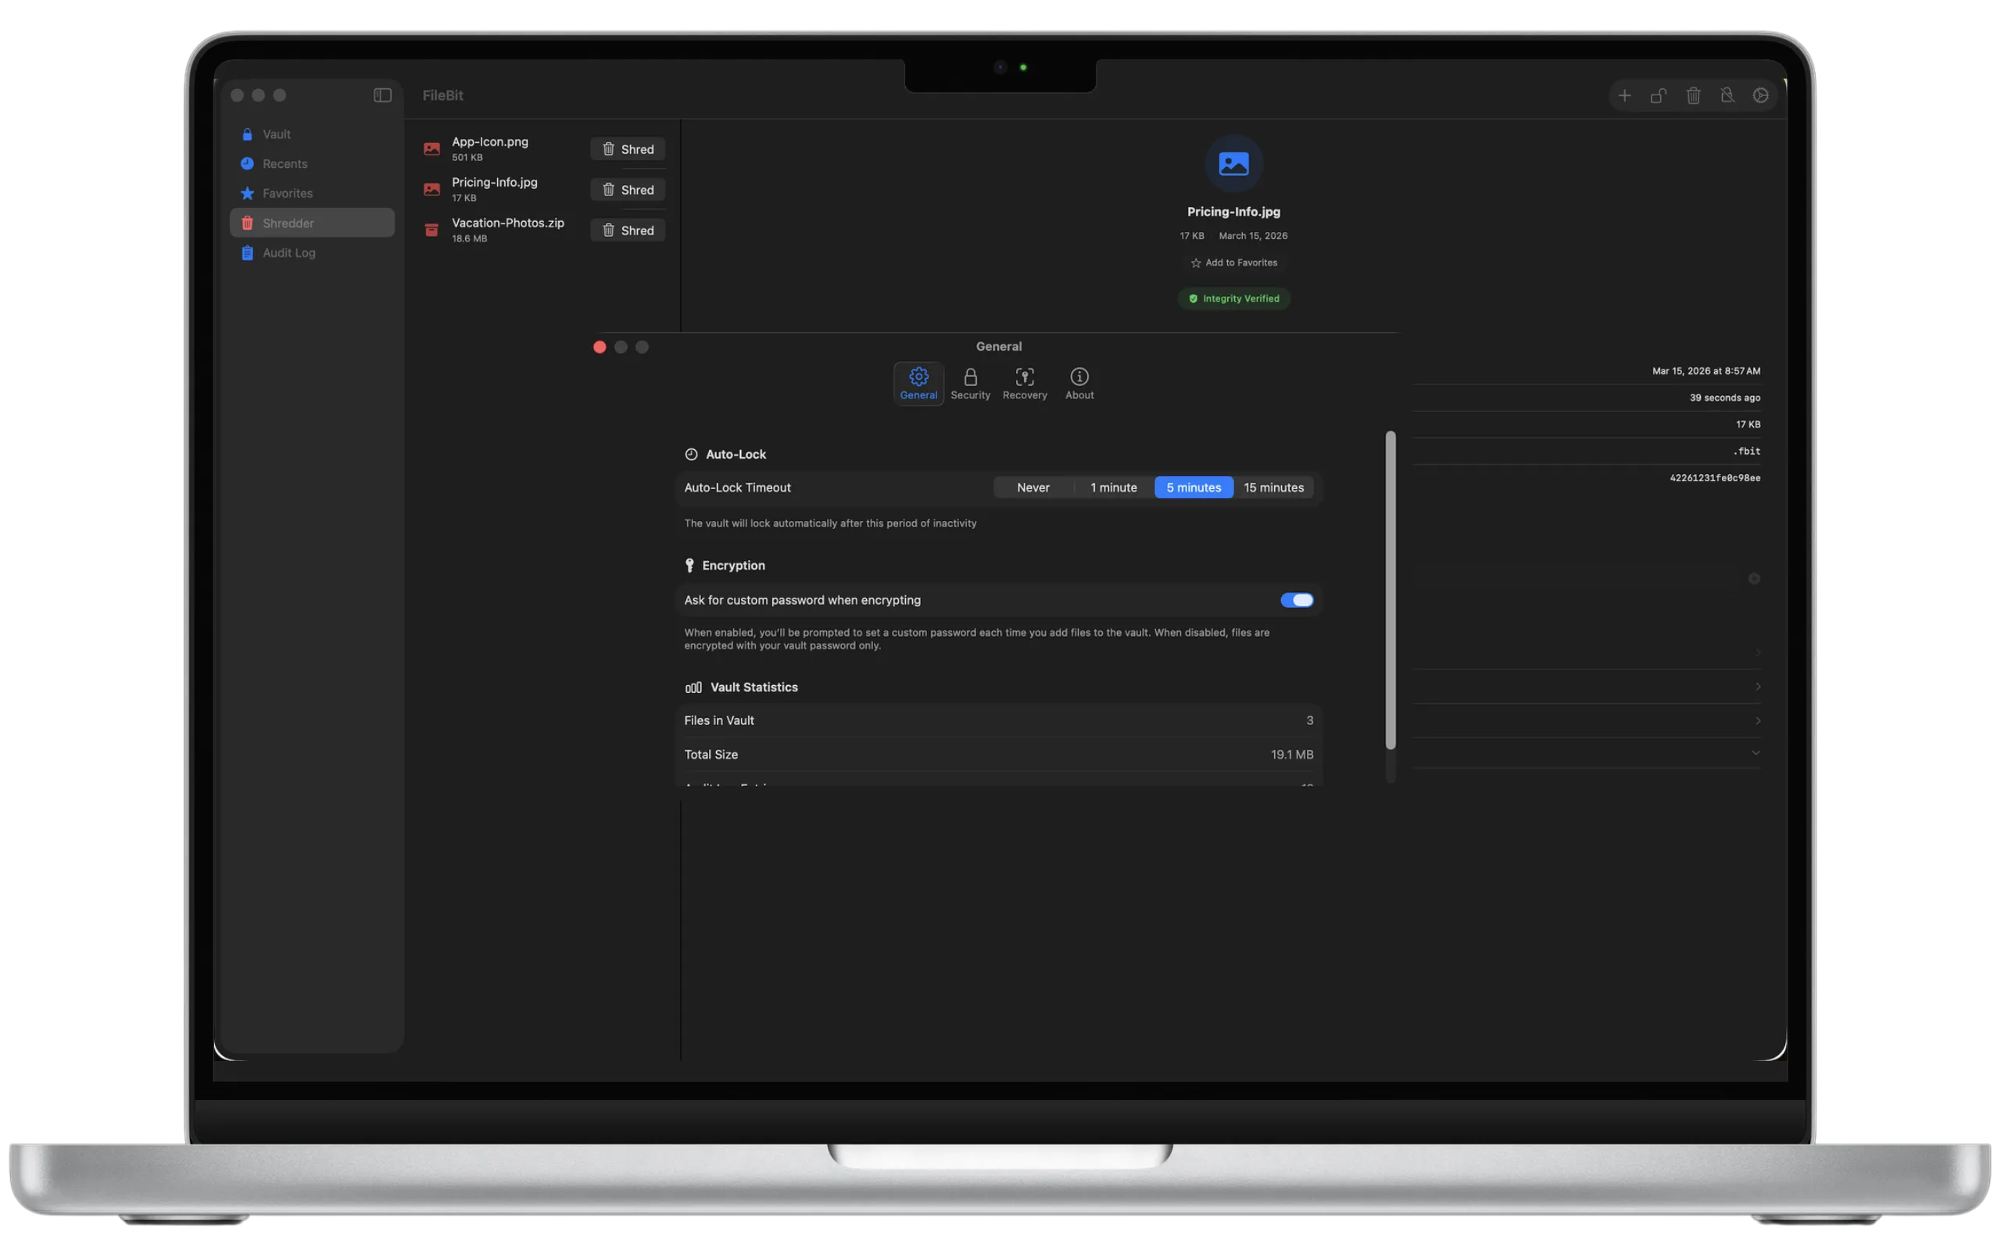The width and height of the screenshot is (2001, 1250).
Task: Add new files using the plus toolbar icon
Action: tap(1624, 95)
